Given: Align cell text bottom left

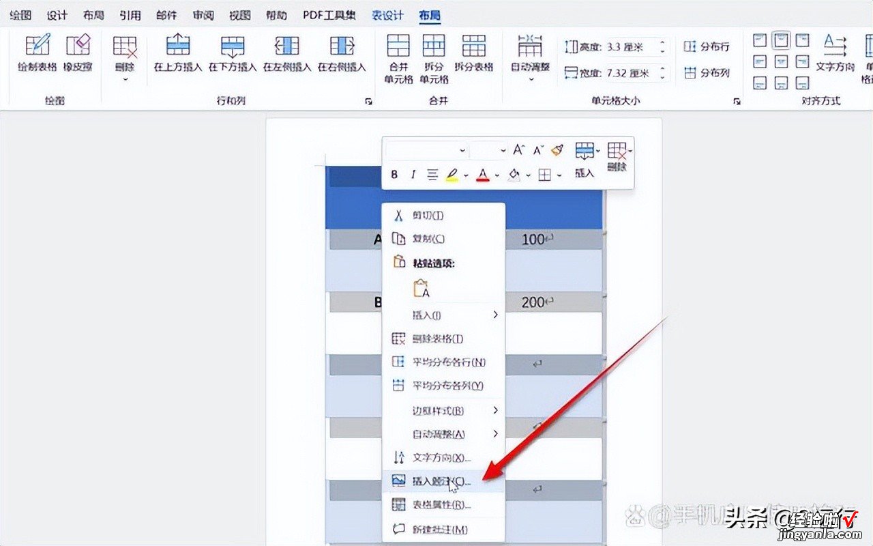Looking at the screenshot, I should click(760, 83).
